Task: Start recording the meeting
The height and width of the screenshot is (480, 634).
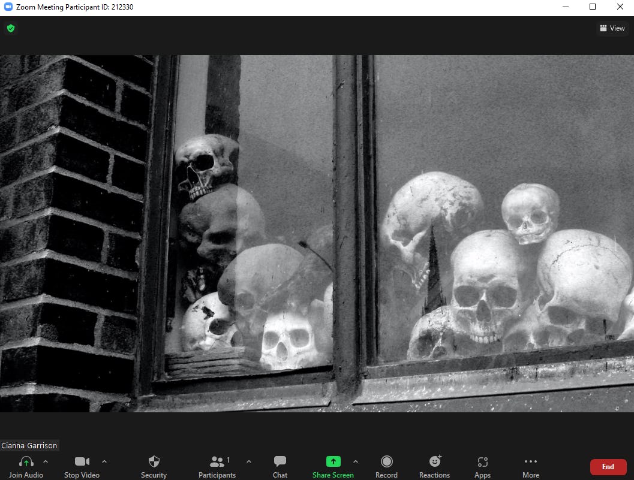Action: coord(387,461)
